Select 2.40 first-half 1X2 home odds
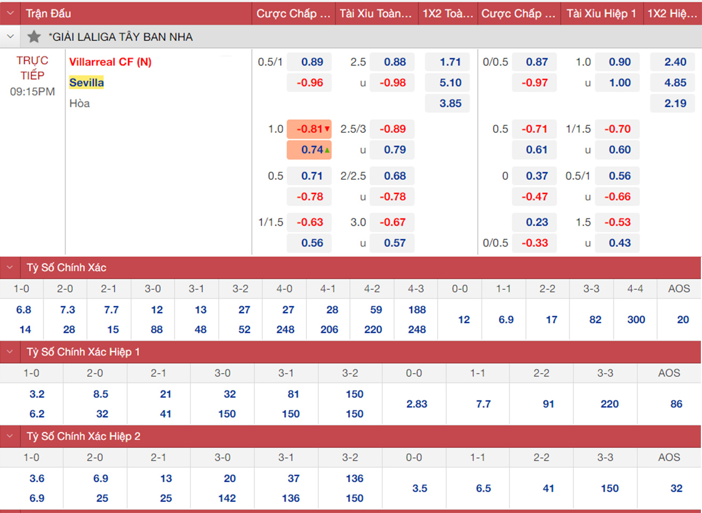This screenshot has height=513, width=702. (674, 62)
